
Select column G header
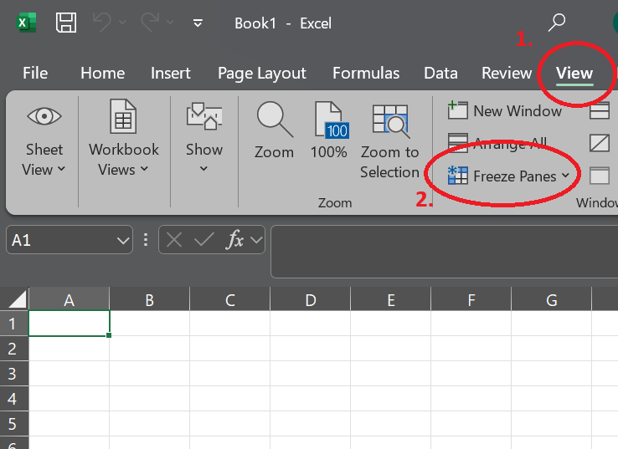[x=551, y=299]
